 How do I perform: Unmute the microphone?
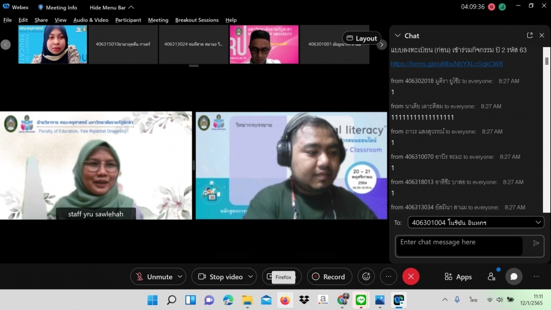pos(153,277)
